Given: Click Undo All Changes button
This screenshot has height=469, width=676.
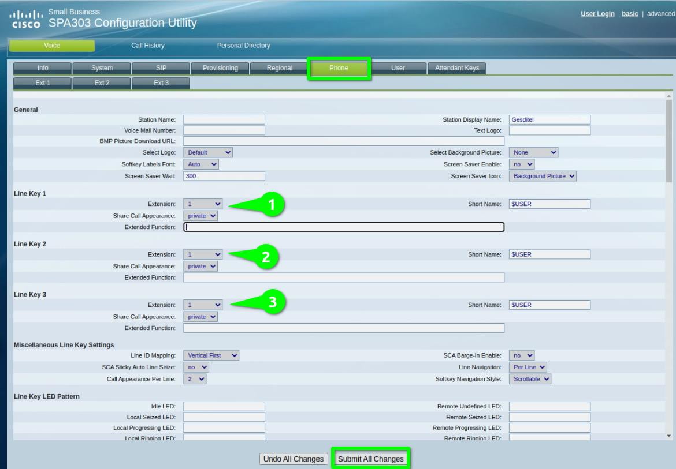Looking at the screenshot, I should pos(294,459).
